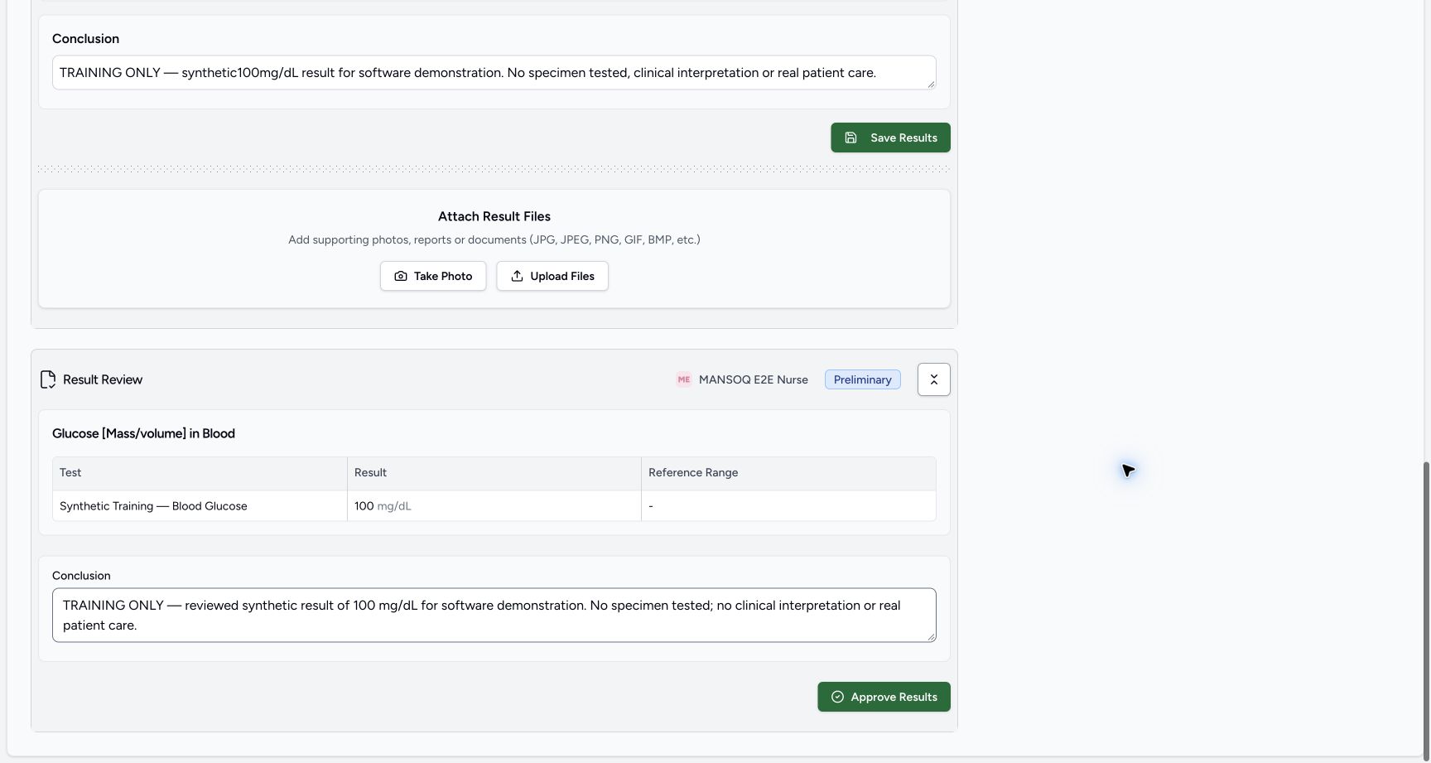Click the Save Results button
The width and height of the screenshot is (1431, 763).
[890, 138]
